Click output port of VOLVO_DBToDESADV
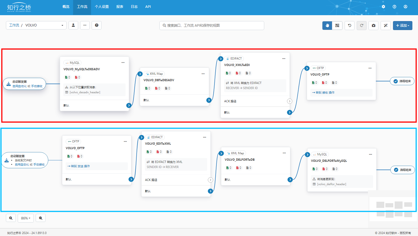 (209, 100)
